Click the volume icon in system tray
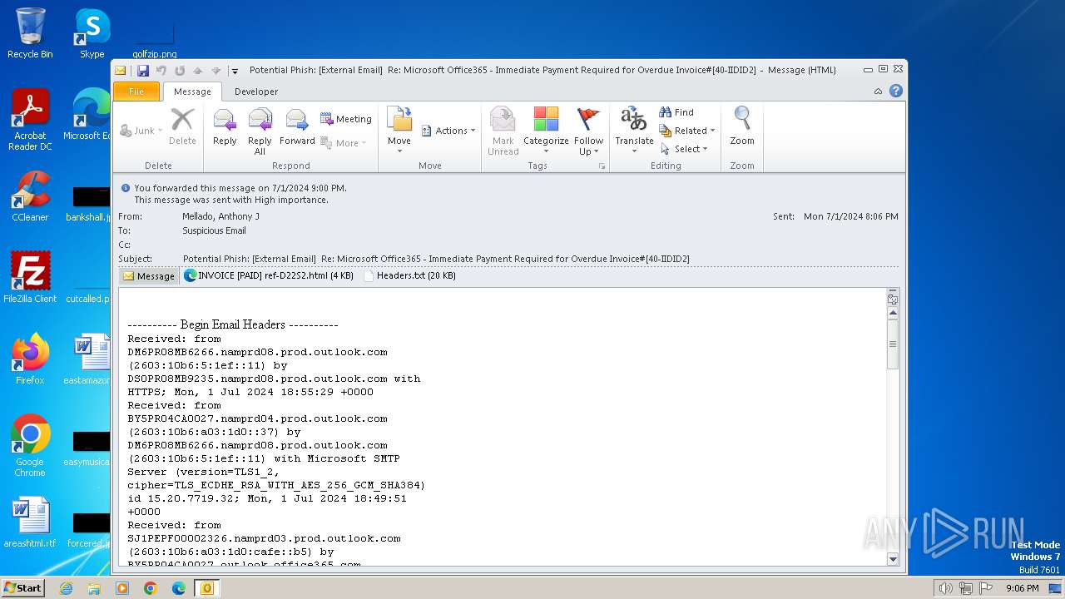 click(945, 588)
